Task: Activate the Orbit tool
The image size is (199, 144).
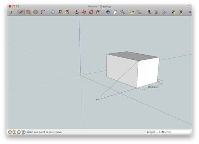Action: pyautogui.click(x=108, y=12)
